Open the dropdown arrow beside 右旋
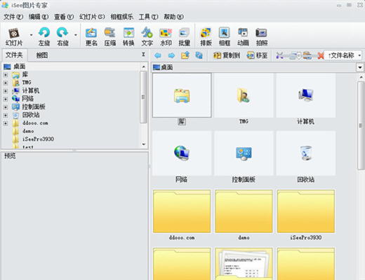 [x=76, y=35]
